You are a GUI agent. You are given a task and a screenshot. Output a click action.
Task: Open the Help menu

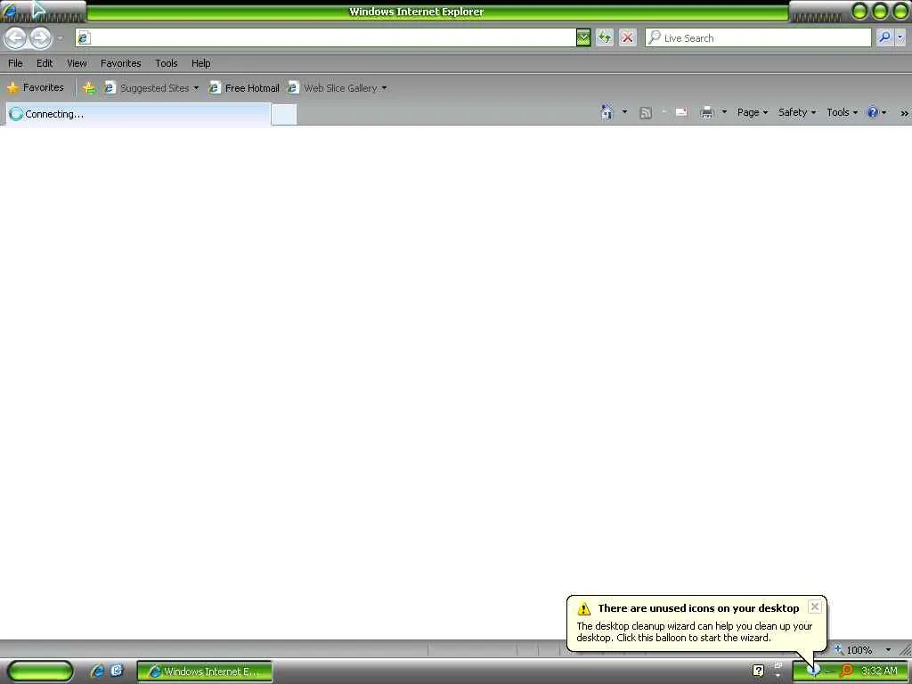pyautogui.click(x=200, y=63)
